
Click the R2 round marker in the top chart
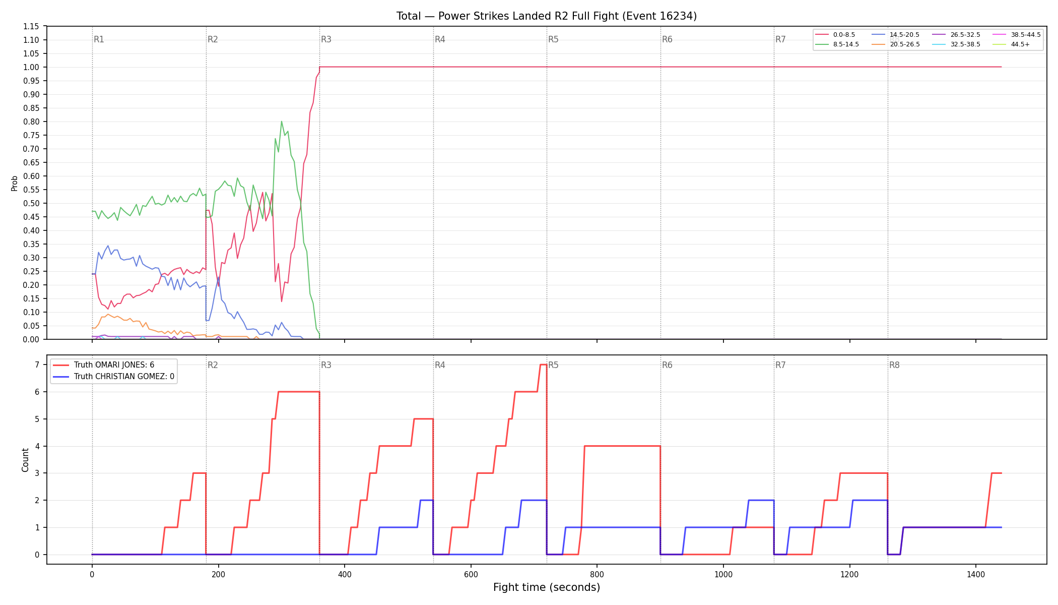[213, 39]
